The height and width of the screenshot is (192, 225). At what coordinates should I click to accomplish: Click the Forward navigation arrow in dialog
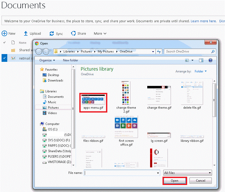[x=46, y=51]
